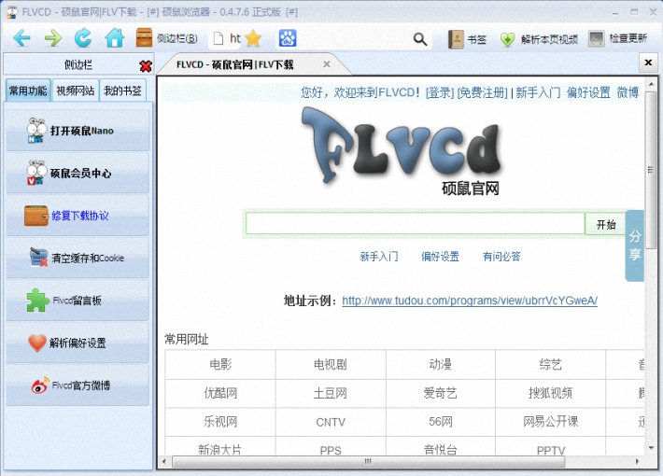Click the FLVCD 硕鼠官网 logo
The height and width of the screenshot is (476, 663).
point(402,150)
